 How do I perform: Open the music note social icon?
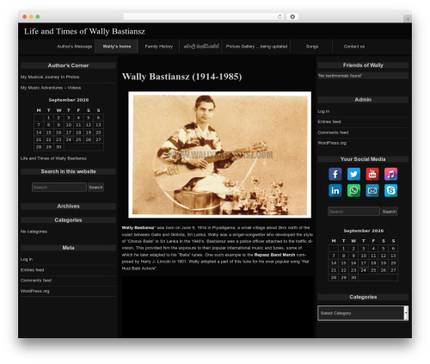click(x=390, y=174)
